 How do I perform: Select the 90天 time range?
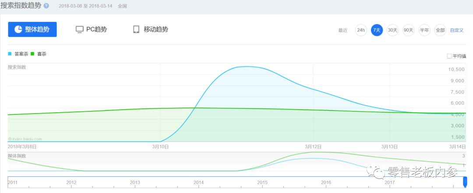[409, 30]
